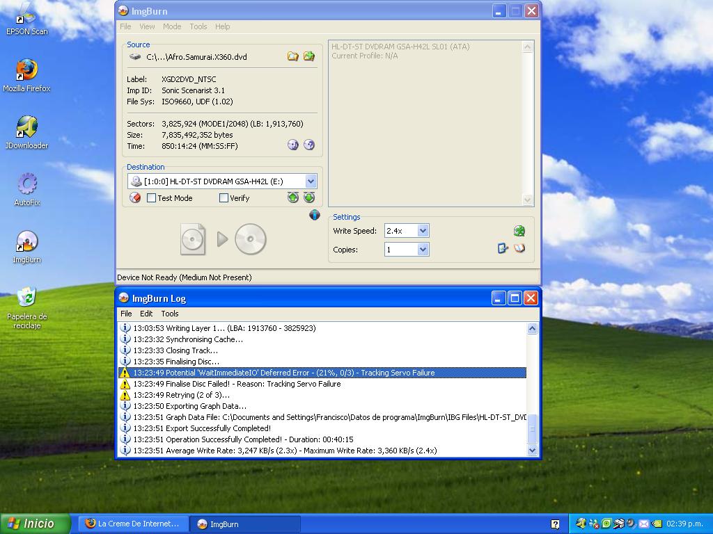Open the File menu in ImgBurn

tap(125, 26)
